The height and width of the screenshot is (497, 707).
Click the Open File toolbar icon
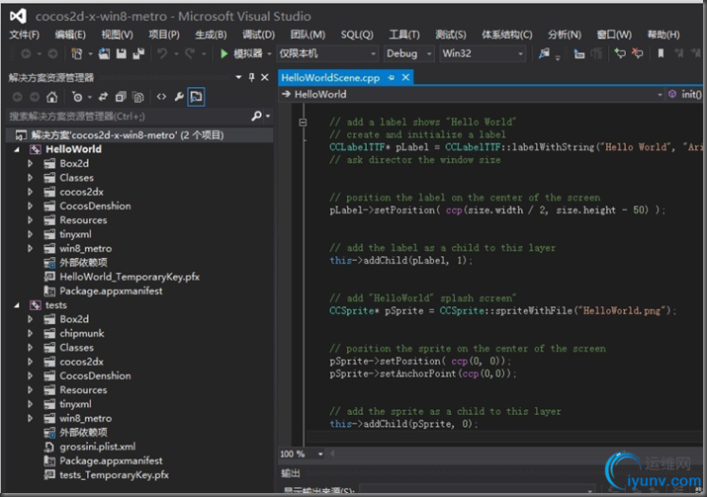click(x=104, y=53)
